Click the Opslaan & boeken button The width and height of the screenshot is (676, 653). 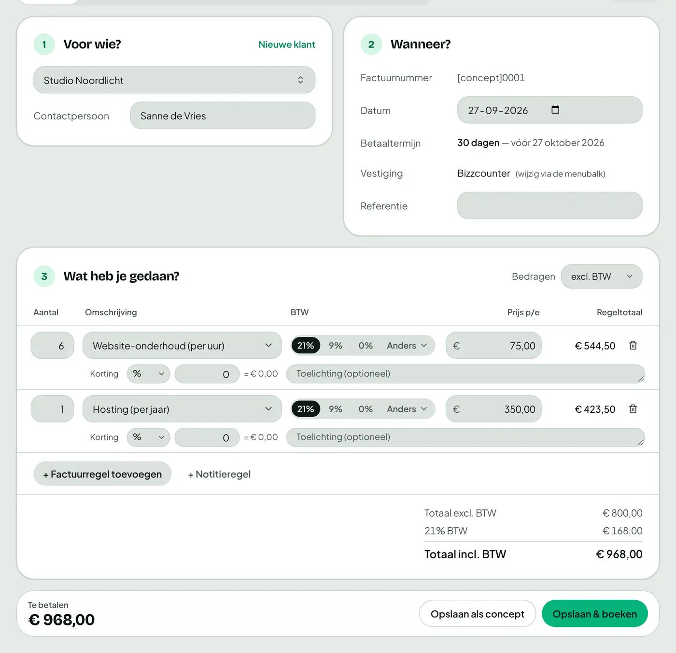point(595,614)
